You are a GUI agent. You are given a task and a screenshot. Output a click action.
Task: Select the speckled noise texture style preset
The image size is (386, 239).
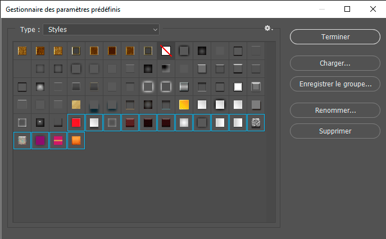pyautogui.click(x=256, y=122)
